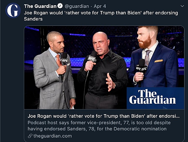Image resolution: width=188 pixels, height=142 pixels.
Task: Open the article preview photo
Action: click(104, 67)
